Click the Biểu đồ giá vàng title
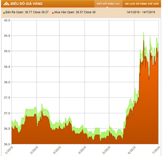The image size is (164, 156). click(x=26, y=4)
